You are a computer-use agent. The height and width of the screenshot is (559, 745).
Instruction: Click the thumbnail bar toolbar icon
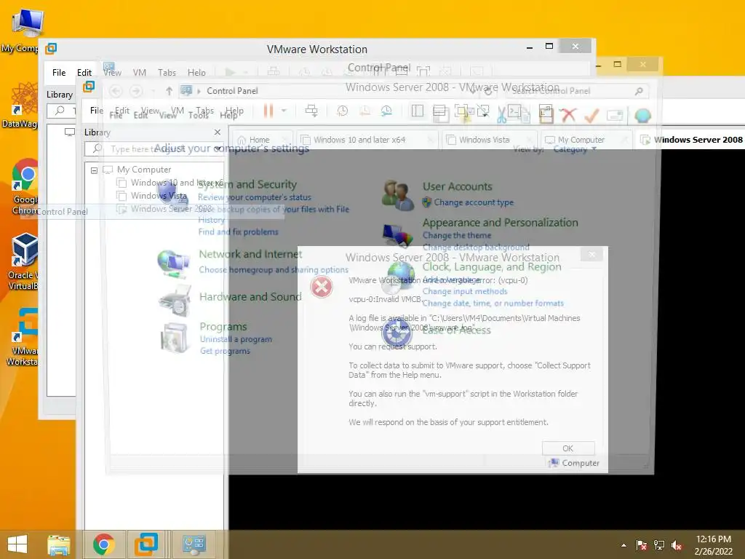(439, 111)
